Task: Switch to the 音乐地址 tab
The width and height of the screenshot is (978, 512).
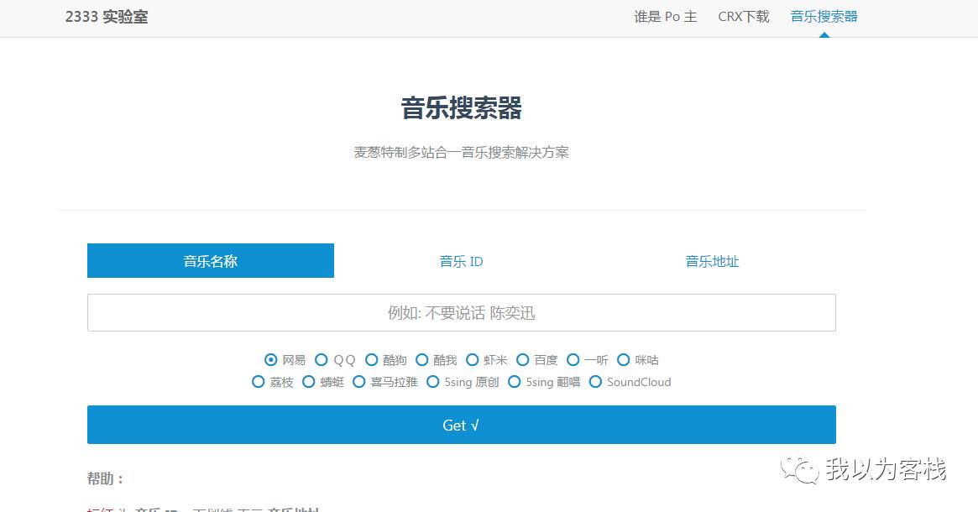Action: coord(712,261)
